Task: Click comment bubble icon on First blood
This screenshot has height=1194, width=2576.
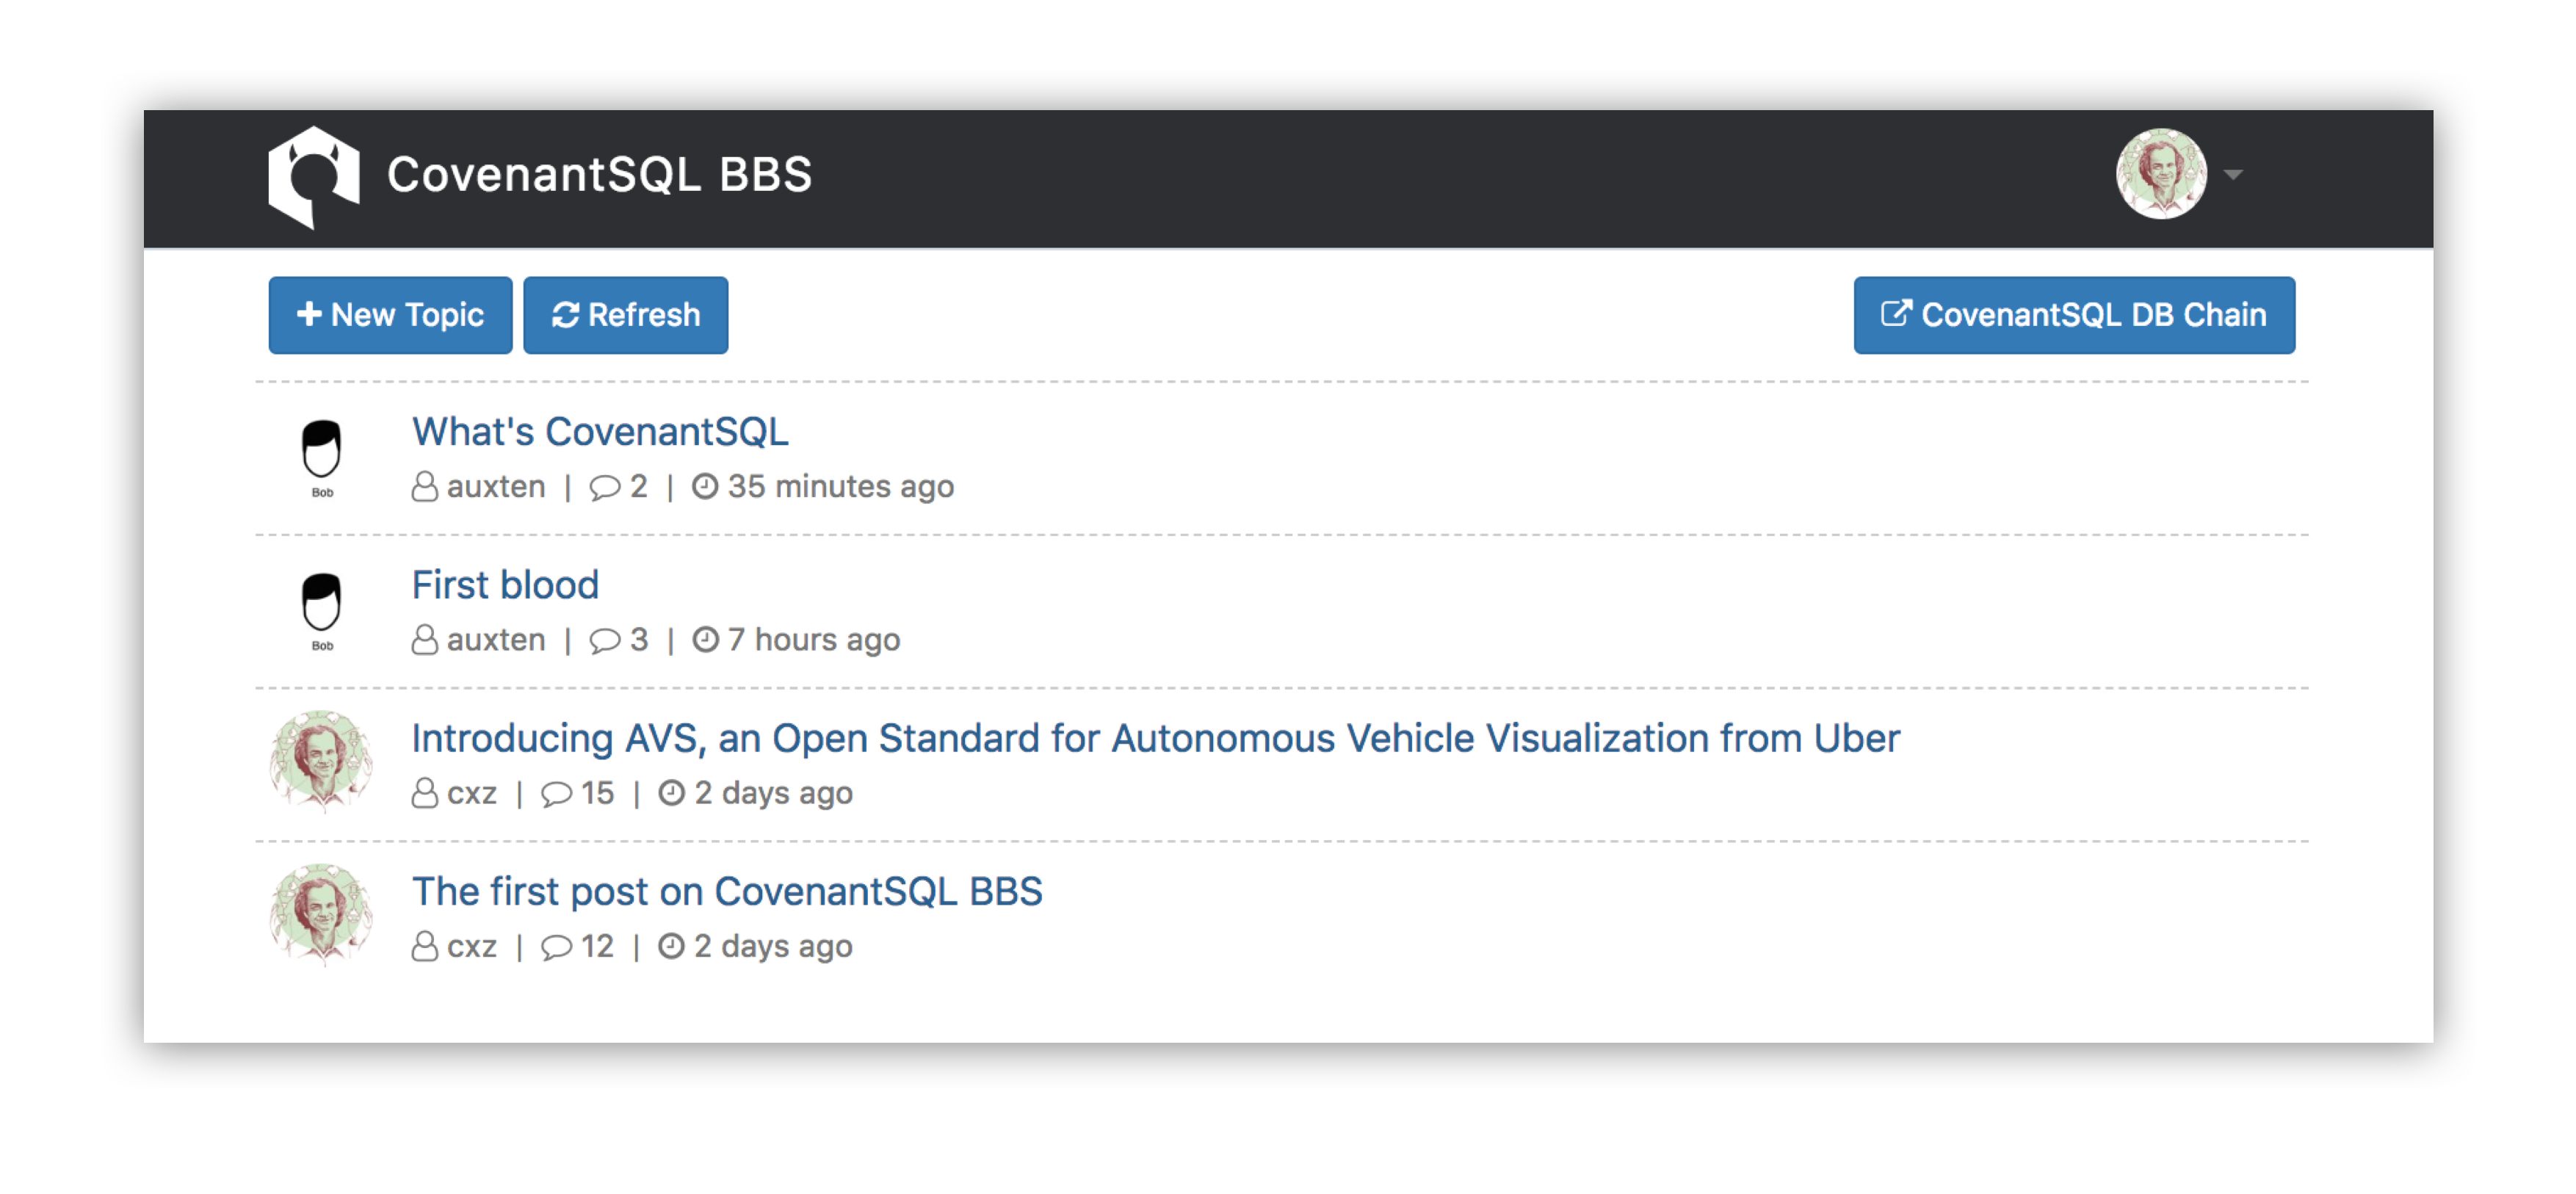Action: click(x=604, y=640)
